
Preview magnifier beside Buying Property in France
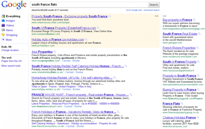pos(198,89)
